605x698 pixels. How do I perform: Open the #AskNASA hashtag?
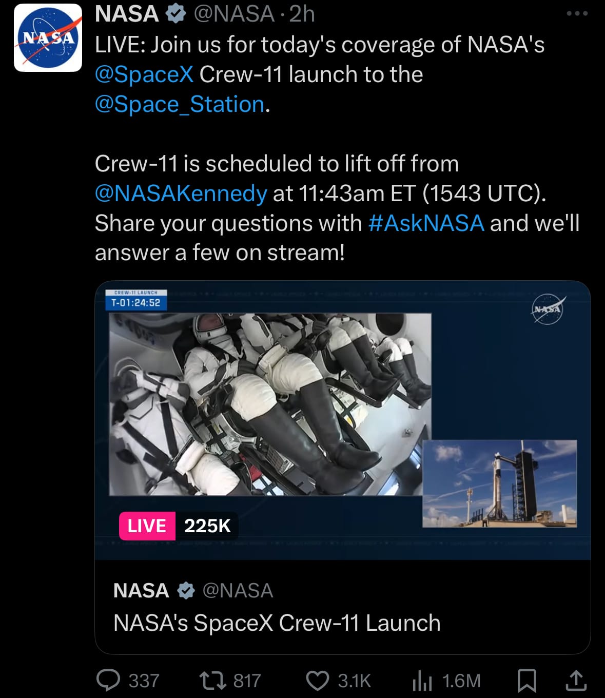click(426, 223)
